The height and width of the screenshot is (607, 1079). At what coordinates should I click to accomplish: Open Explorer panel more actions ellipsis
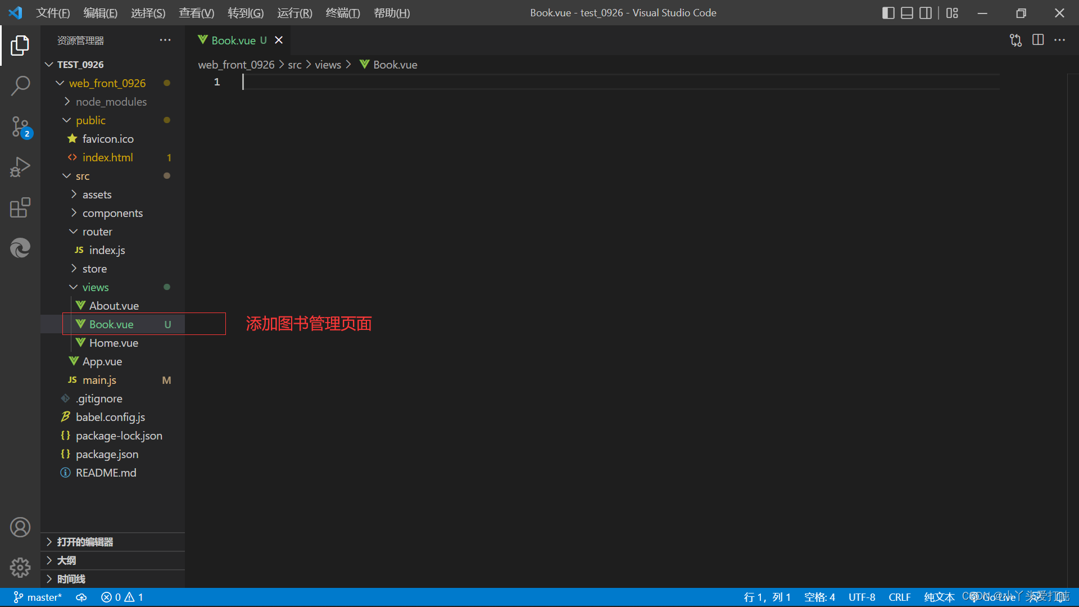coord(165,40)
